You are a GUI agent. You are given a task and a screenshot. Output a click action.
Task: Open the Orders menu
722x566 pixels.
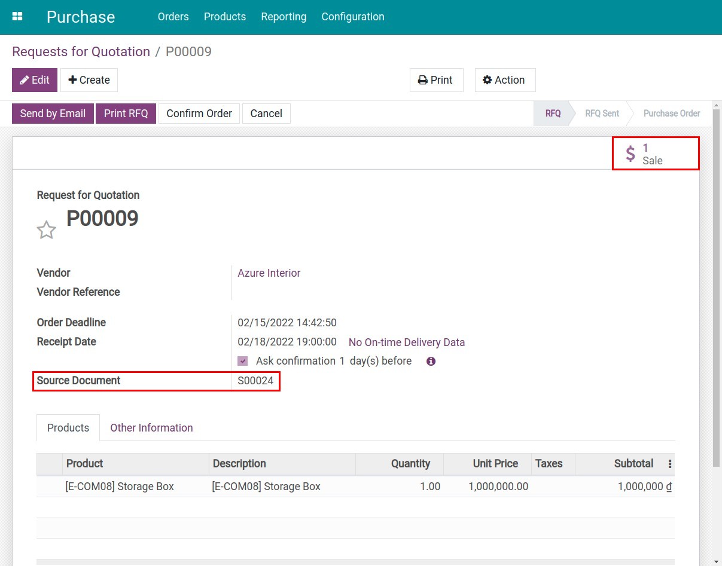173,17
